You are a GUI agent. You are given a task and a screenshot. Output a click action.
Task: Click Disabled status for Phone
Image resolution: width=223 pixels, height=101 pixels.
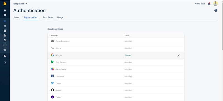128,48
